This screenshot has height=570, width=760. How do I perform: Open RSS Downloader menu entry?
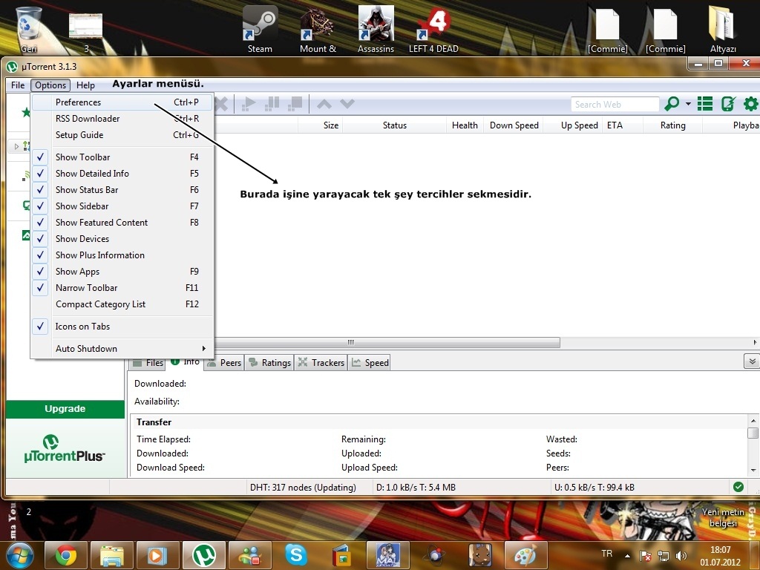[x=122, y=119]
